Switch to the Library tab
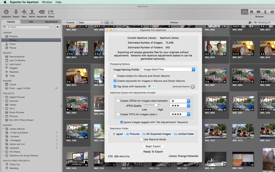The image size is (275, 172). tap(11, 22)
